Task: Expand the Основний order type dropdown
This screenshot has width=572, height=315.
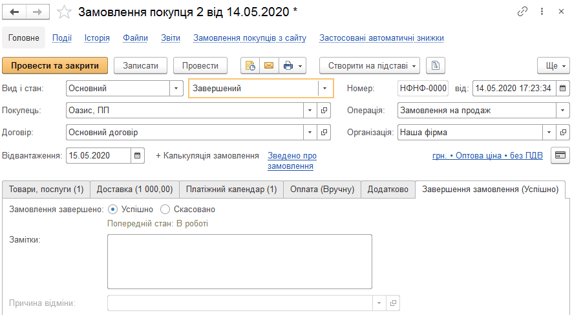Action: pos(176,89)
